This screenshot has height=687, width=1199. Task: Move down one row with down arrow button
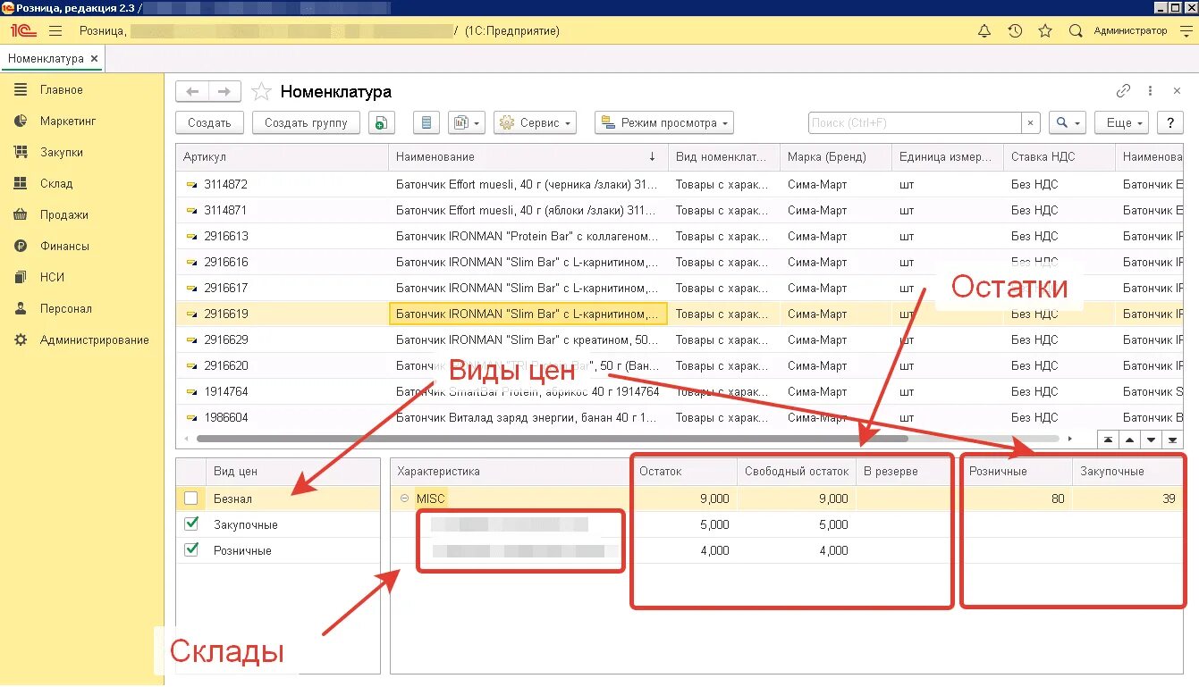1152,440
